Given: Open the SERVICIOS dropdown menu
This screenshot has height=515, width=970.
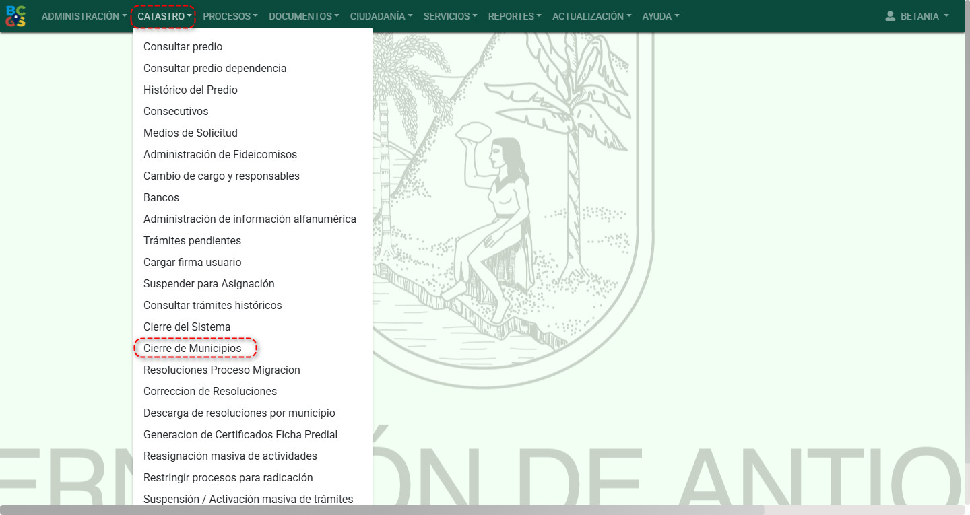Looking at the screenshot, I should [450, 16].
